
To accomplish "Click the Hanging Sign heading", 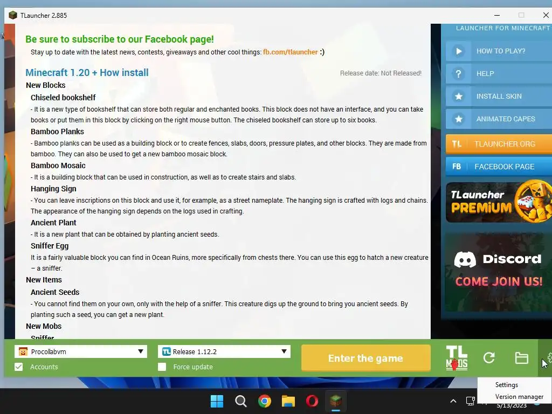I will click(53, 189).
